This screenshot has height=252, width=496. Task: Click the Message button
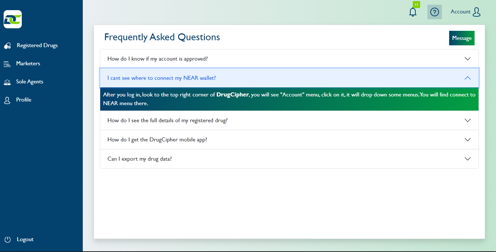(462, 38)
